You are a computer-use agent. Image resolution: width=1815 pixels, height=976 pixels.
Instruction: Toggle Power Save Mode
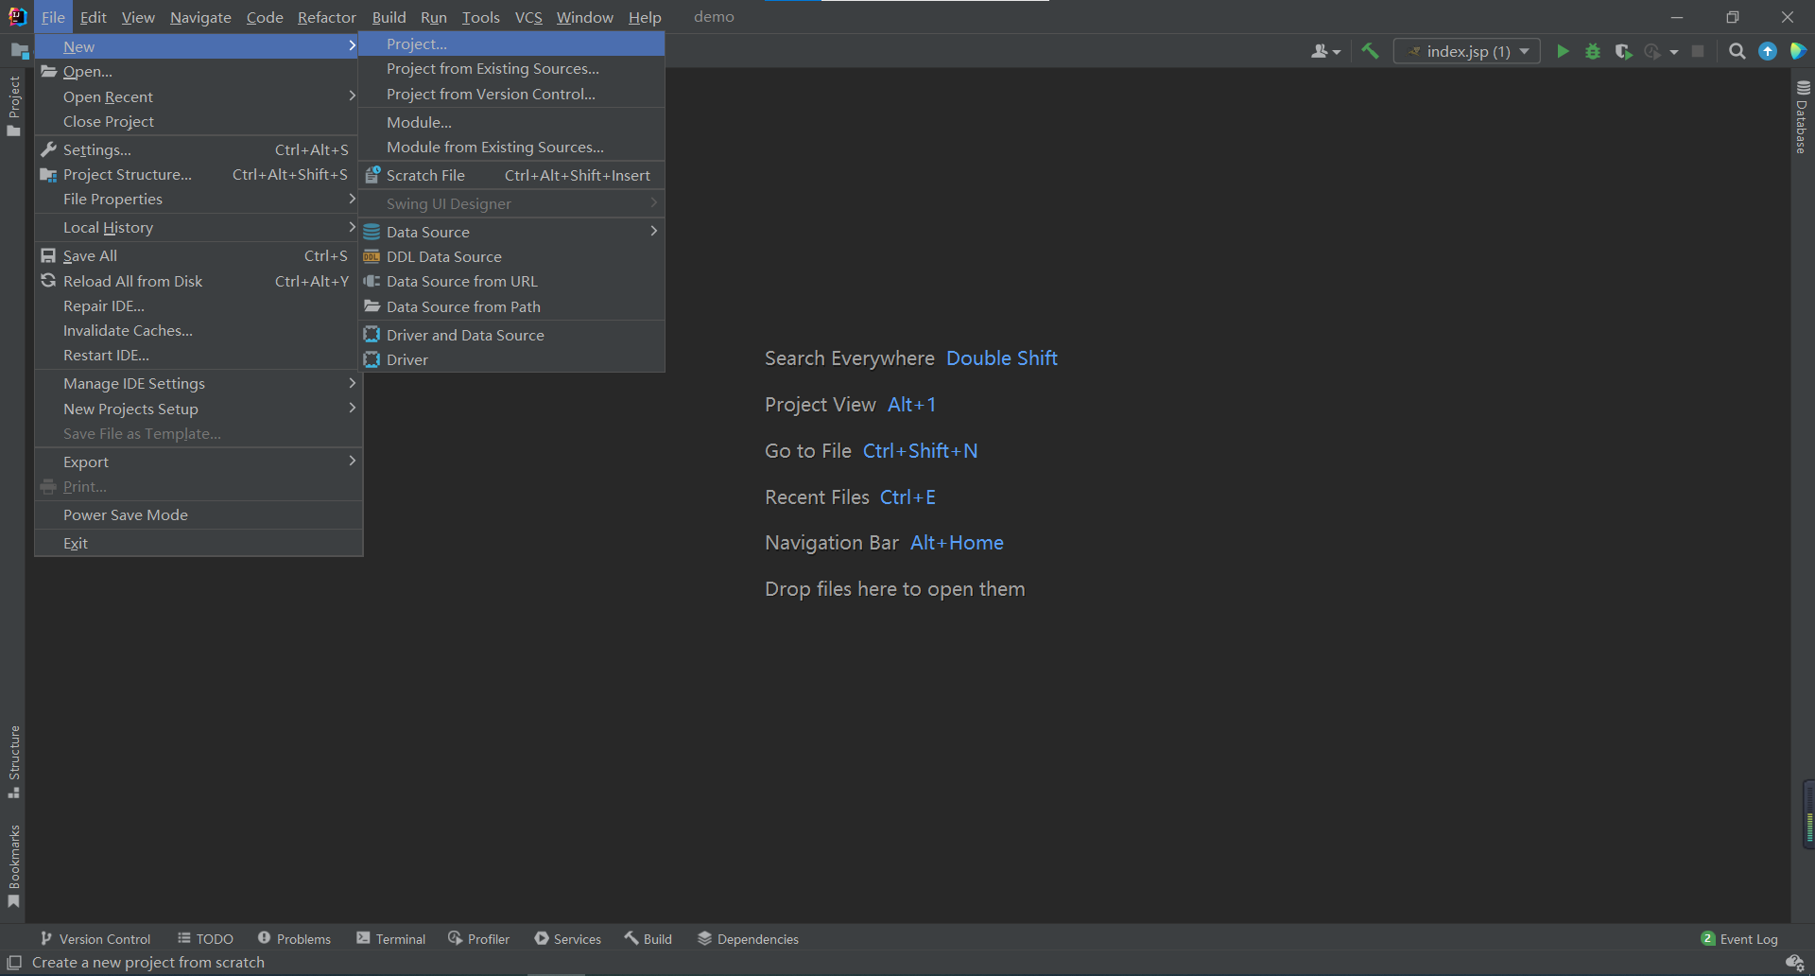pyautogui.click(x=199, y=514)
